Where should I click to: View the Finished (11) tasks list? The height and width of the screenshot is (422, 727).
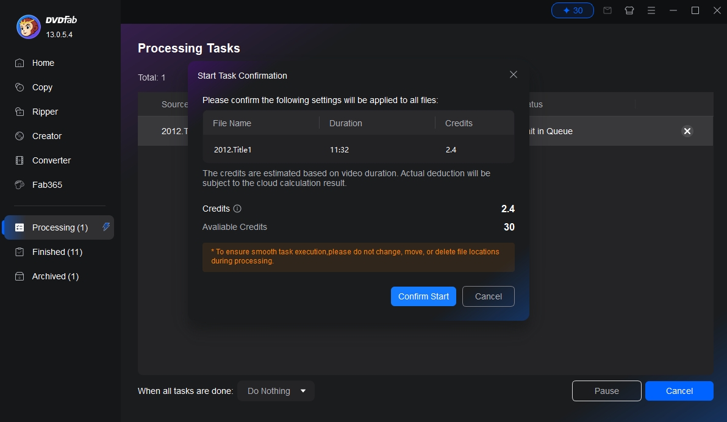pyautogui.click(x=57, y=252)
